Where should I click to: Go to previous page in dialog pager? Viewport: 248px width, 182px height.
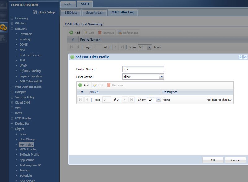87,100
